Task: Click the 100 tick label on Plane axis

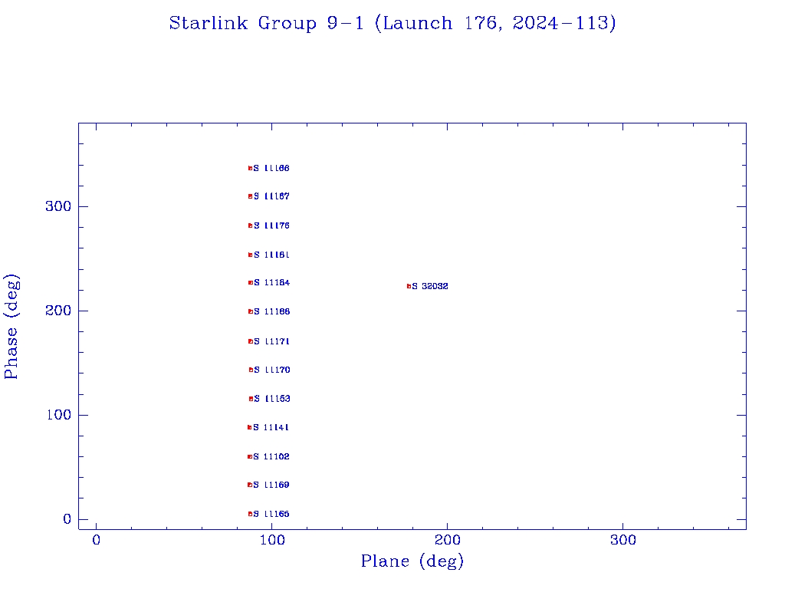Action: [x=272, y=540]
